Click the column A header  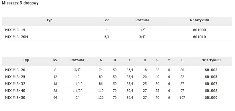coord(101,60)
